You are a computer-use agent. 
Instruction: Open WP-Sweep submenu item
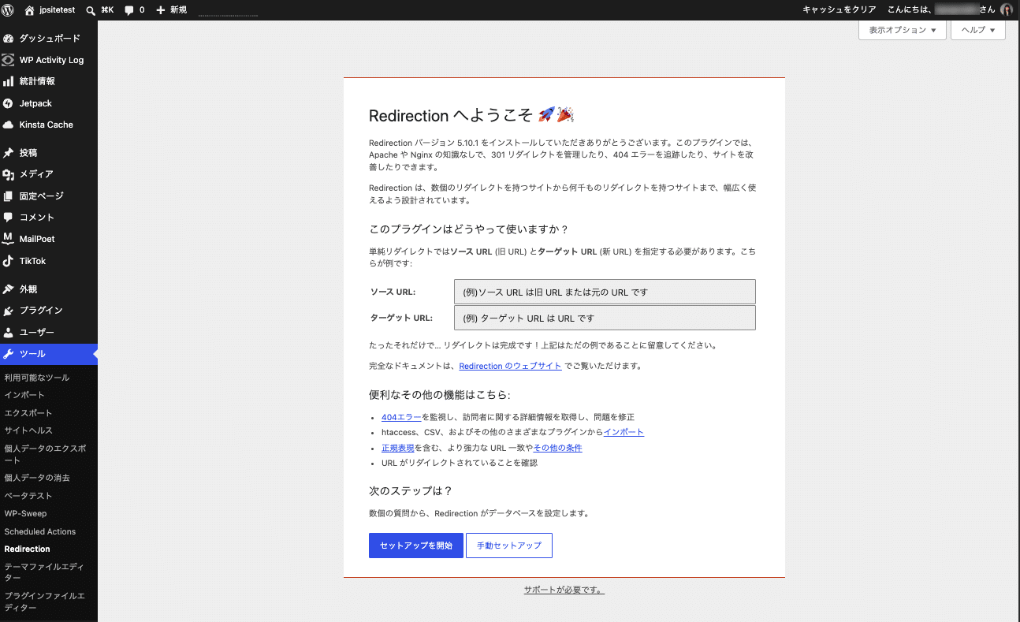25,513
